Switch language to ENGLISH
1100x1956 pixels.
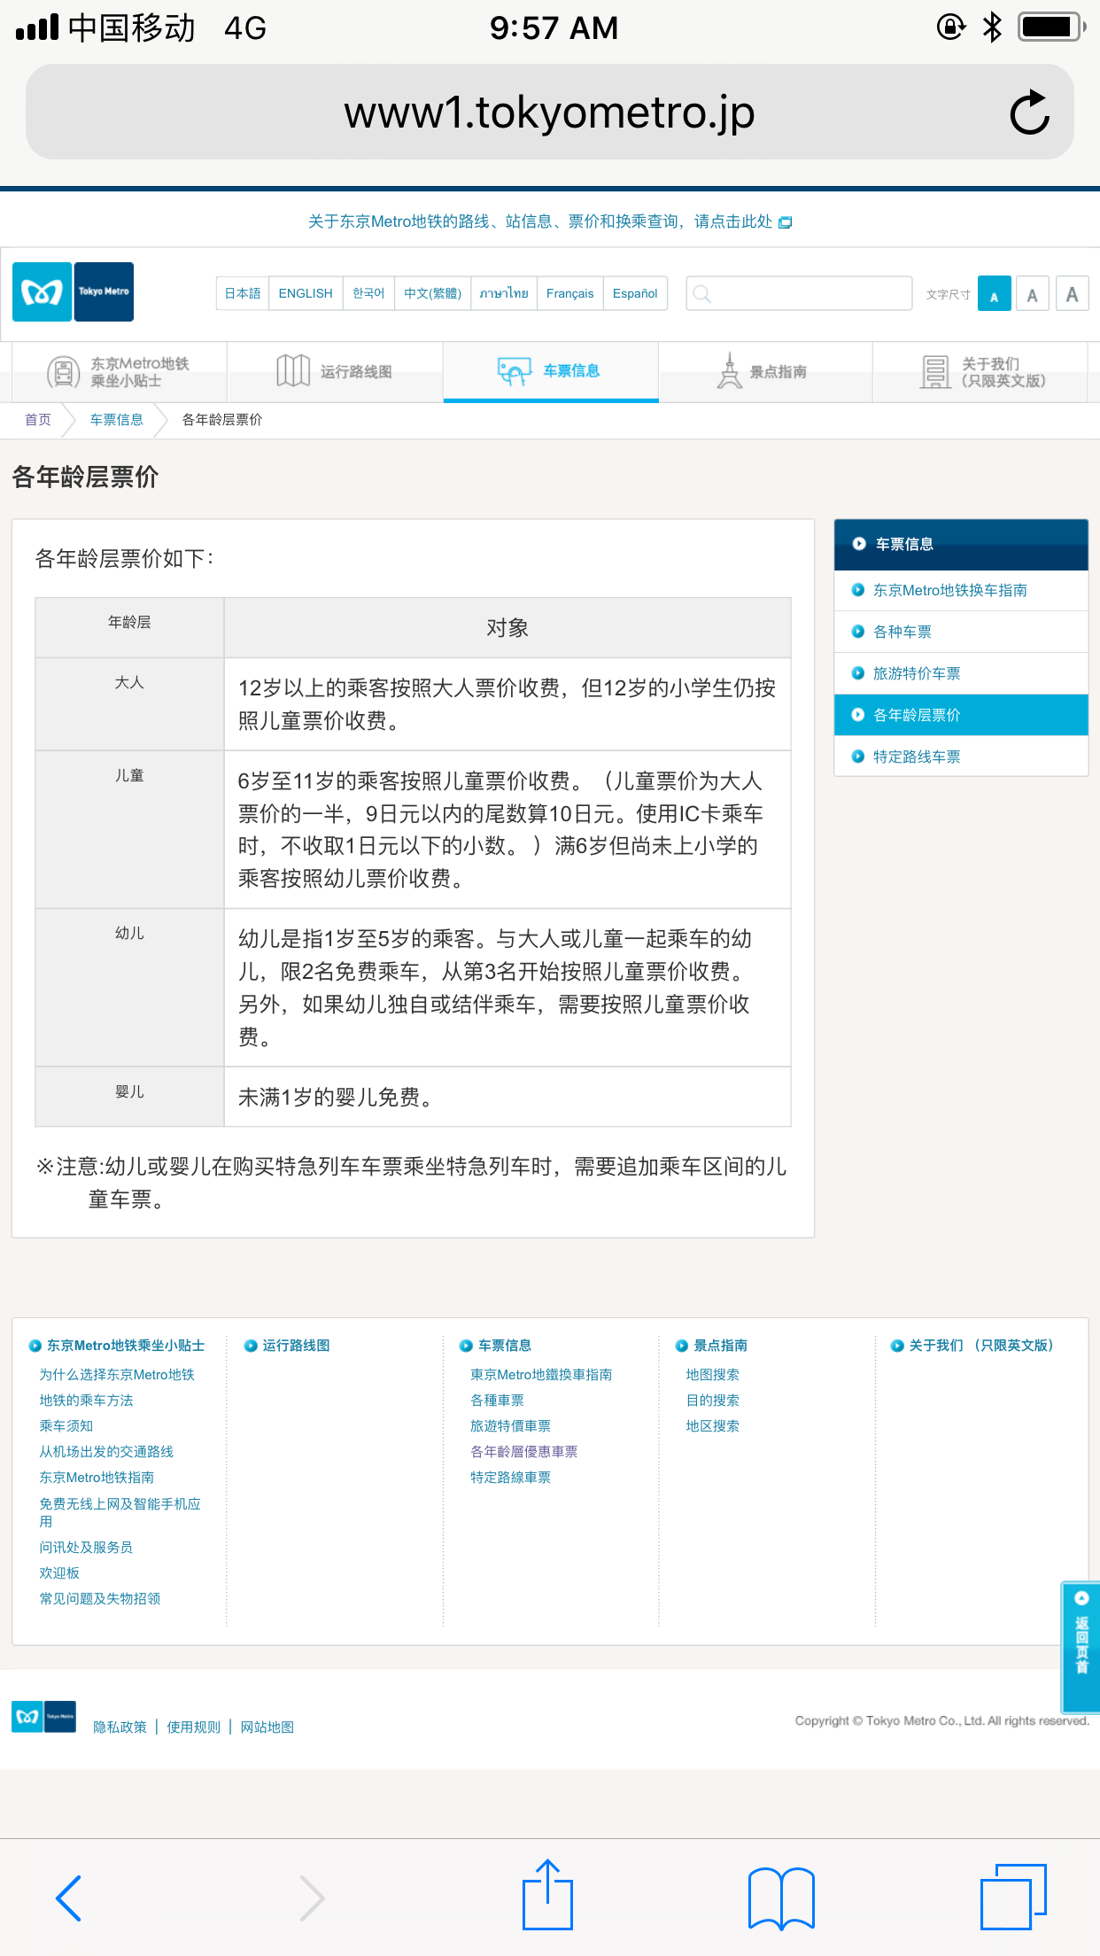pos(306,293)
